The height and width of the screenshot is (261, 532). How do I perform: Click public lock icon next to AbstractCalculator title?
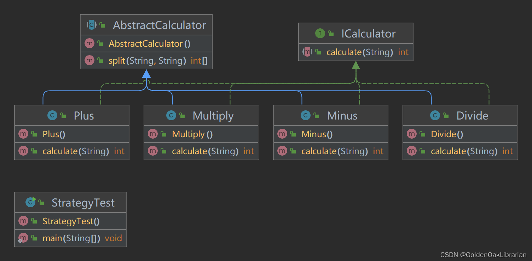click(102, 25)
